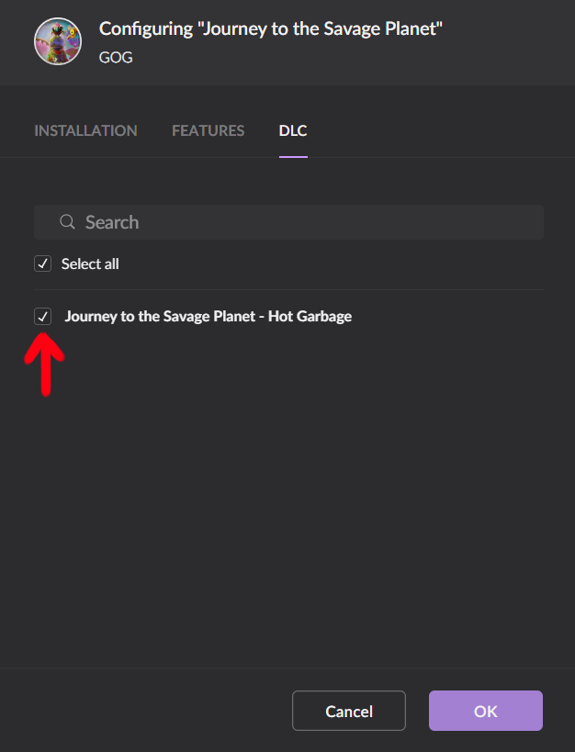Click the search magnifier icon
Viewport: 575px width, 752px height.
point(67,222)
